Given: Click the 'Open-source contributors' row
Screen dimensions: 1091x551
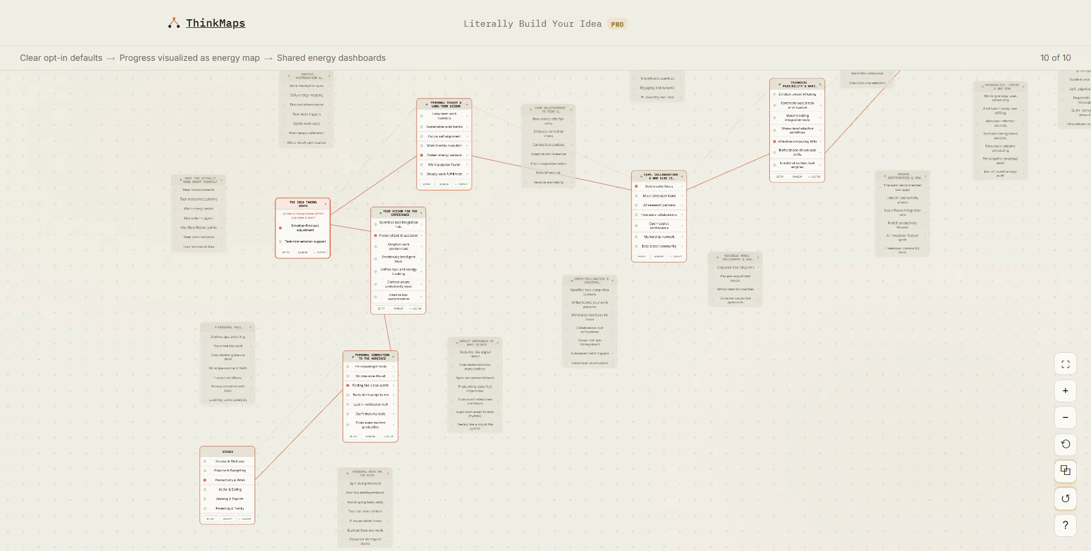Looking at the screenshot, I should pos(659,226).
